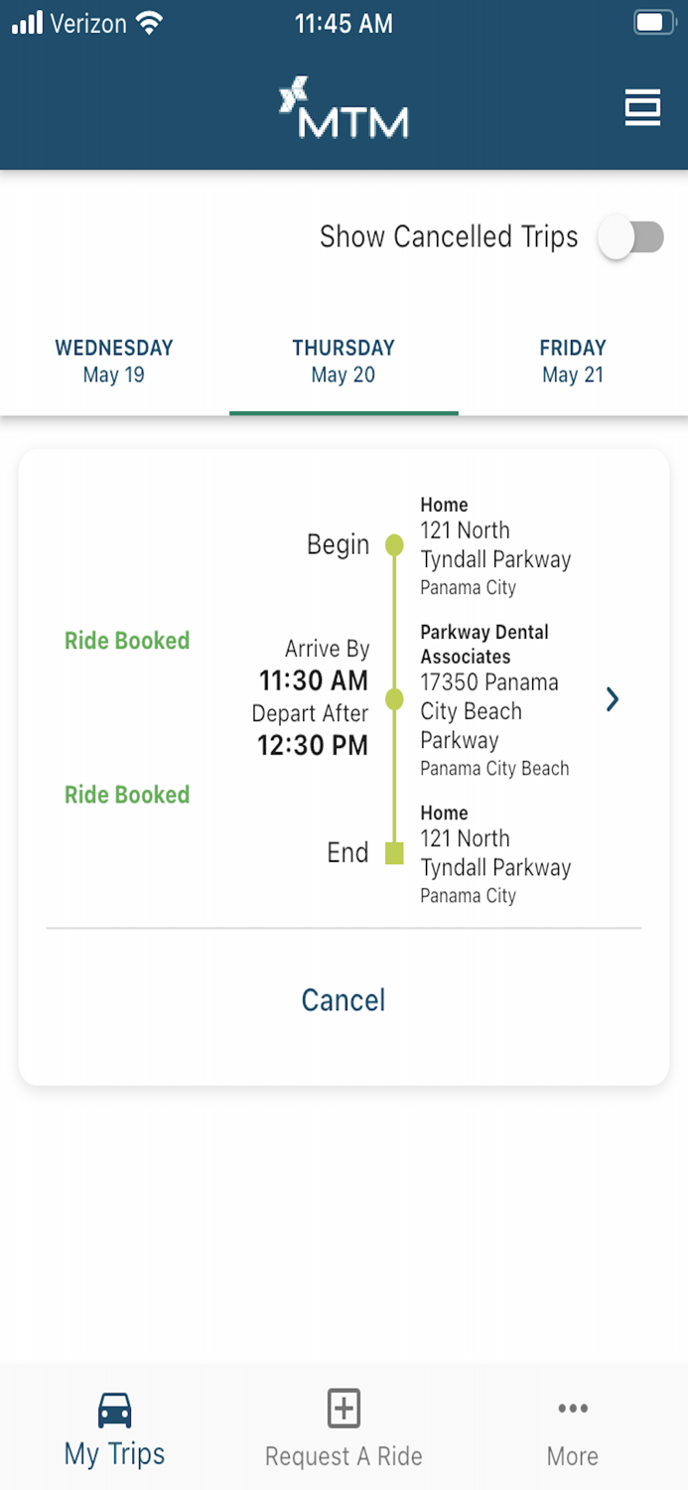
Task: Open the stacked card view icon
Action: pos(642,107)
